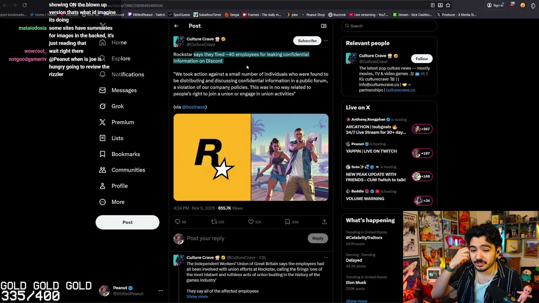Open VilifiedPeanut - Twitch bookmark

tap(146, 15)
